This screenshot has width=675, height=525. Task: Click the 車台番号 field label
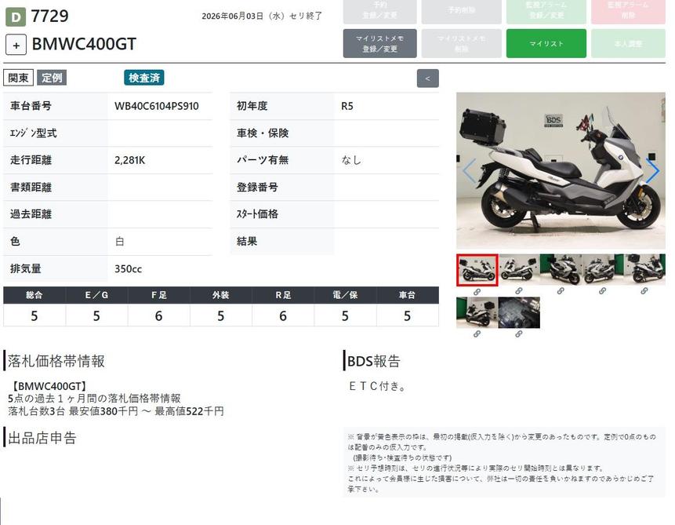tap(31, 106)
